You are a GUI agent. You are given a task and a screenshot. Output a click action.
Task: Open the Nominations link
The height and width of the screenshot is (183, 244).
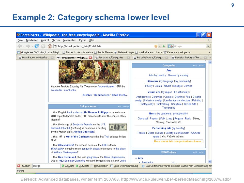tap(102, 95)
